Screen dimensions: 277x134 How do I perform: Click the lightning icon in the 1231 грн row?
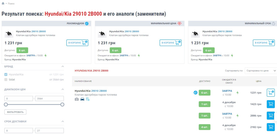(237, 93)
